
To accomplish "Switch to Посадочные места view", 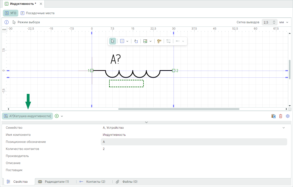I will (37, 13).
